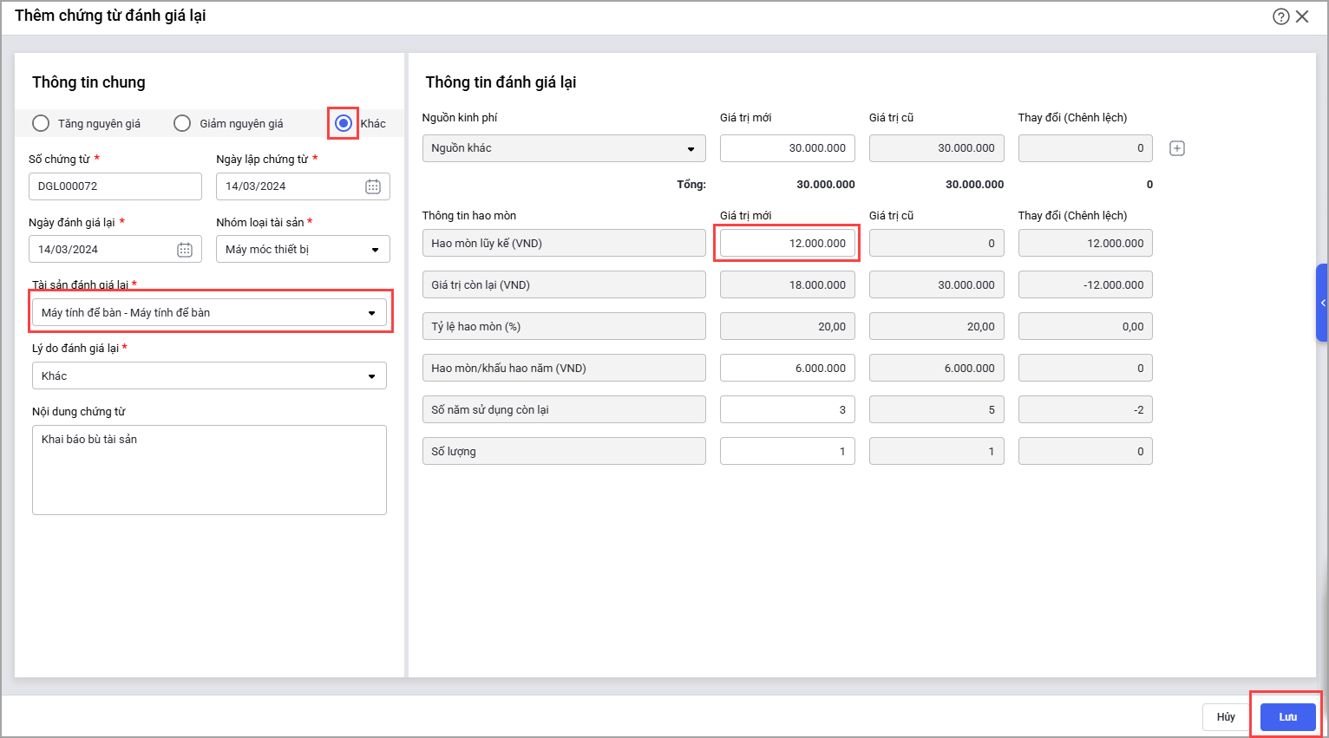Click the Lưu save button
The width and height of the screenshot is (1329, 738).
(x=1288, y=716)
